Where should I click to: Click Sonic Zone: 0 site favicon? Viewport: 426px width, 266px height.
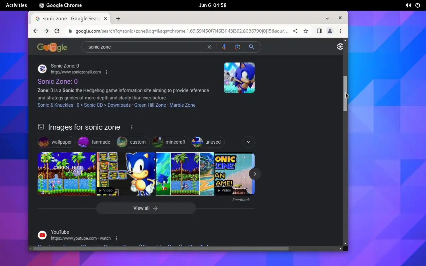[x=42, y=69]
